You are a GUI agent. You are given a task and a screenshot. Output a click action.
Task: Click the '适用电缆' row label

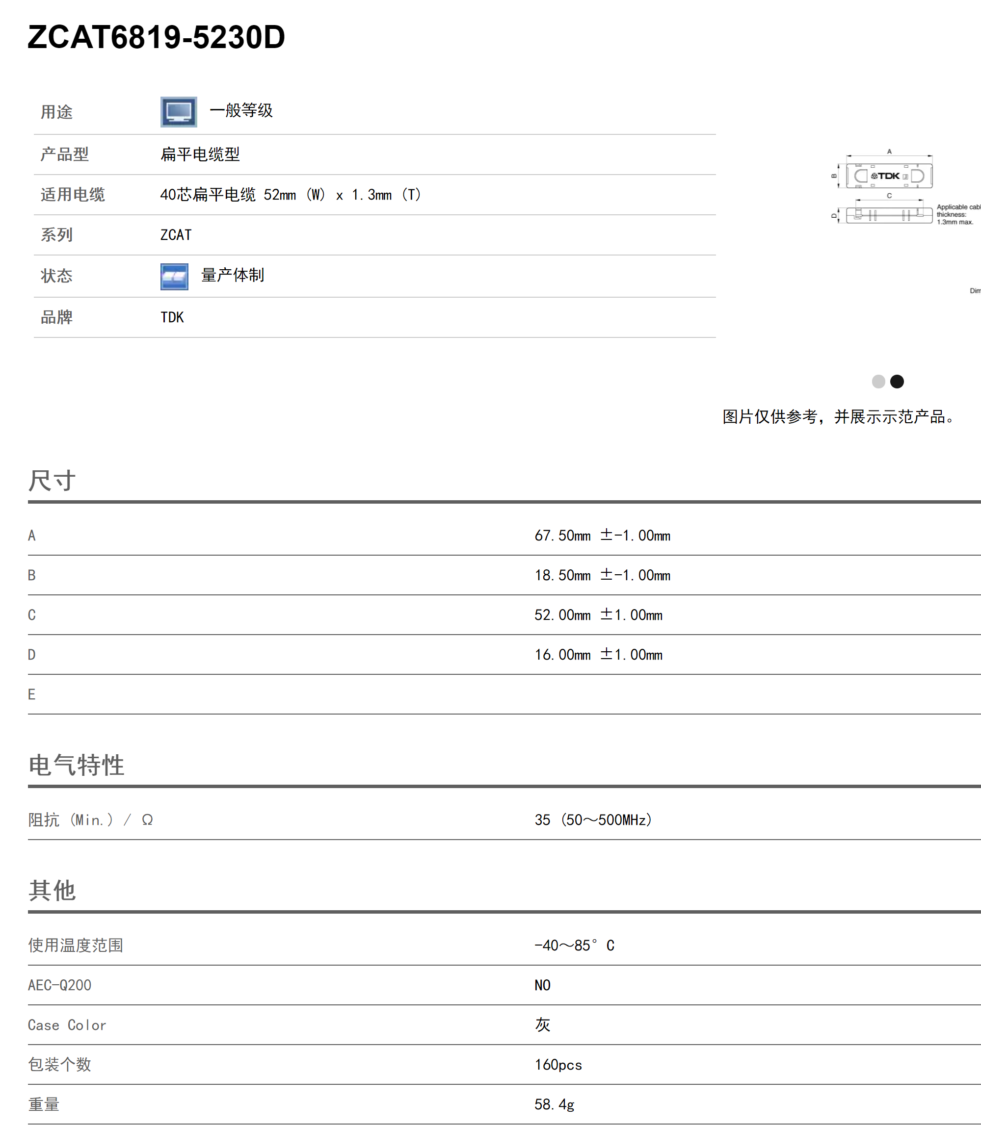[x=72, y=195]
